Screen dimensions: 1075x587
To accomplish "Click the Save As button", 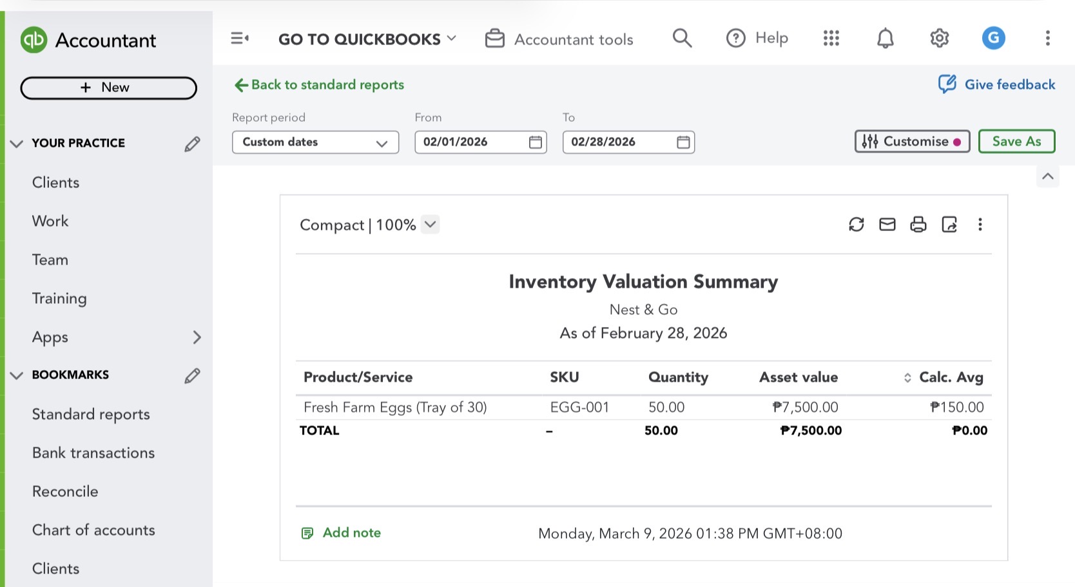I will (1016, 142).
